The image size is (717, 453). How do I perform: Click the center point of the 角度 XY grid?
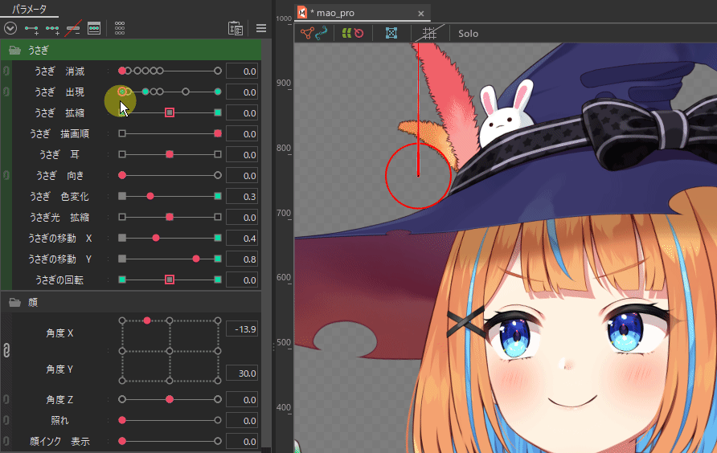[170, 351]
